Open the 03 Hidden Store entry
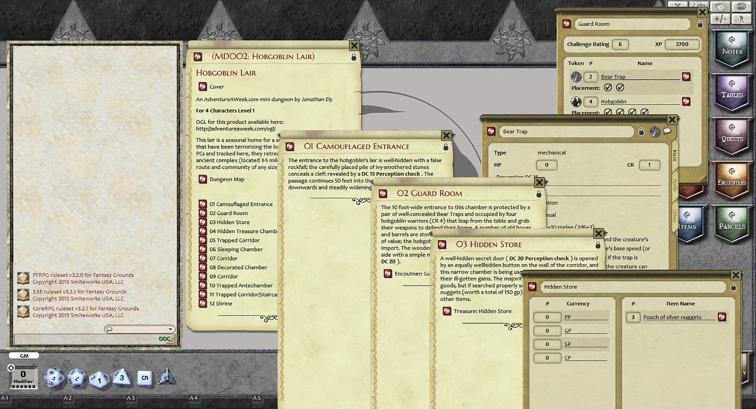 coord(229,222)
